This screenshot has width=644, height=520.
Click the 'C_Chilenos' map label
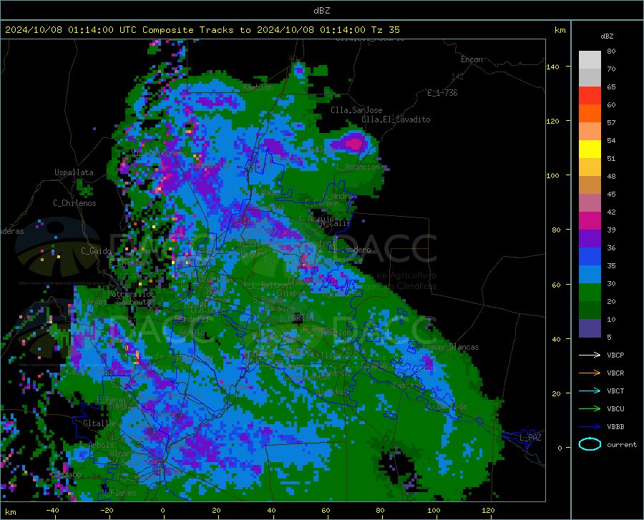(x=74, y=203)
